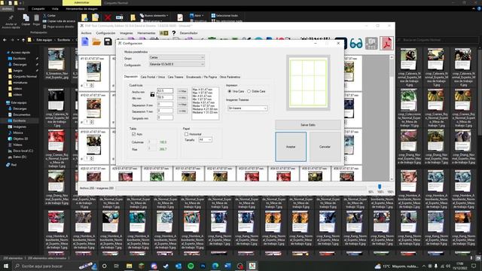Toggle the Auto table checkbox

(x=133, y=134)
